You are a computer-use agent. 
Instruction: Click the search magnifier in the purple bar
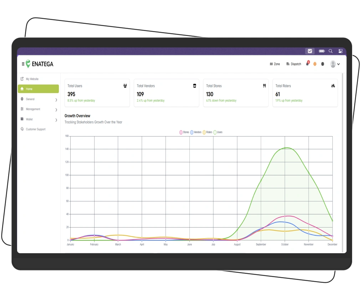[x=330, y=51]
